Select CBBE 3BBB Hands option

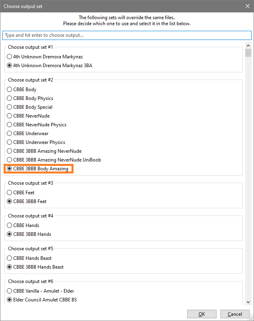(29, 234)
